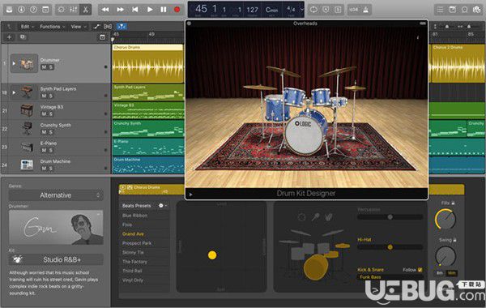Toggle the Toolbar display button
This screenshot has height=308, width=486.
[x=45, y=10]
